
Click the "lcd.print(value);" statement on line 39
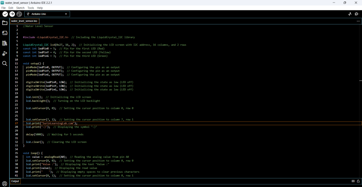pyautogui.click(x=39, y=168)
